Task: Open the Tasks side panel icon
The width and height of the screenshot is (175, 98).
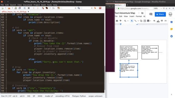Action: coord(171,36)
